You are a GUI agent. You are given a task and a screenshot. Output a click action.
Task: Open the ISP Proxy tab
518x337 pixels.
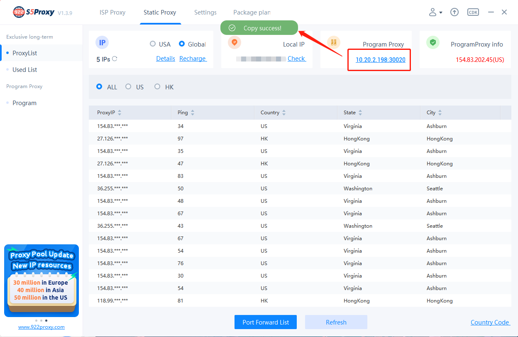pos(112,12)
